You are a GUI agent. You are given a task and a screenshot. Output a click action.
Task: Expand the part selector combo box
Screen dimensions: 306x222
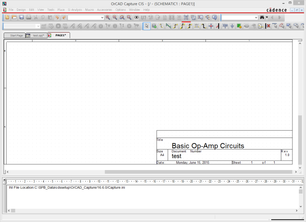click(102, 18)
